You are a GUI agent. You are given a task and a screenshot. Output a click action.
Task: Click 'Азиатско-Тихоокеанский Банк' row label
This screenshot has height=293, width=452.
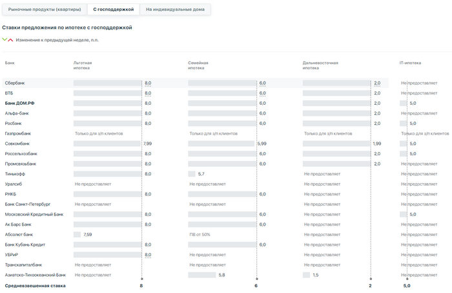36,275
